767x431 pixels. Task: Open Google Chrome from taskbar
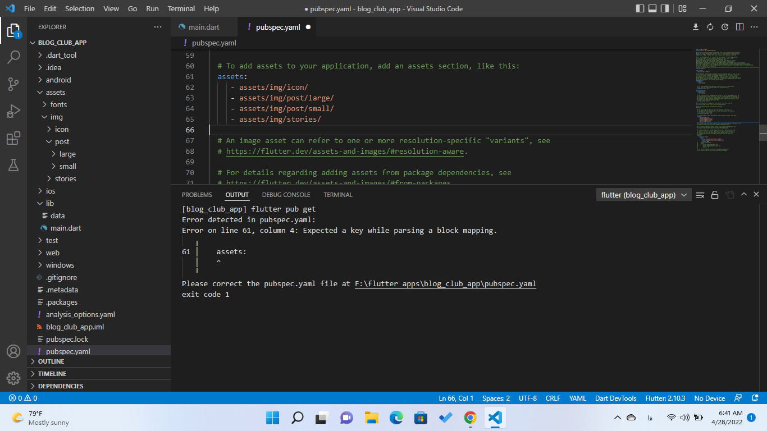pyautogui.click(x=471, y=418)
